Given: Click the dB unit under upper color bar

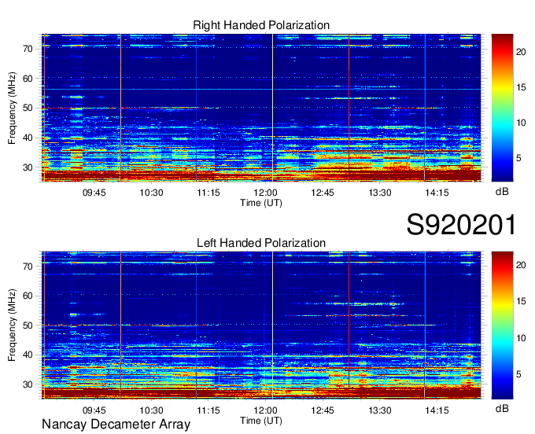Looking at the screenshot, I should 502,192.
